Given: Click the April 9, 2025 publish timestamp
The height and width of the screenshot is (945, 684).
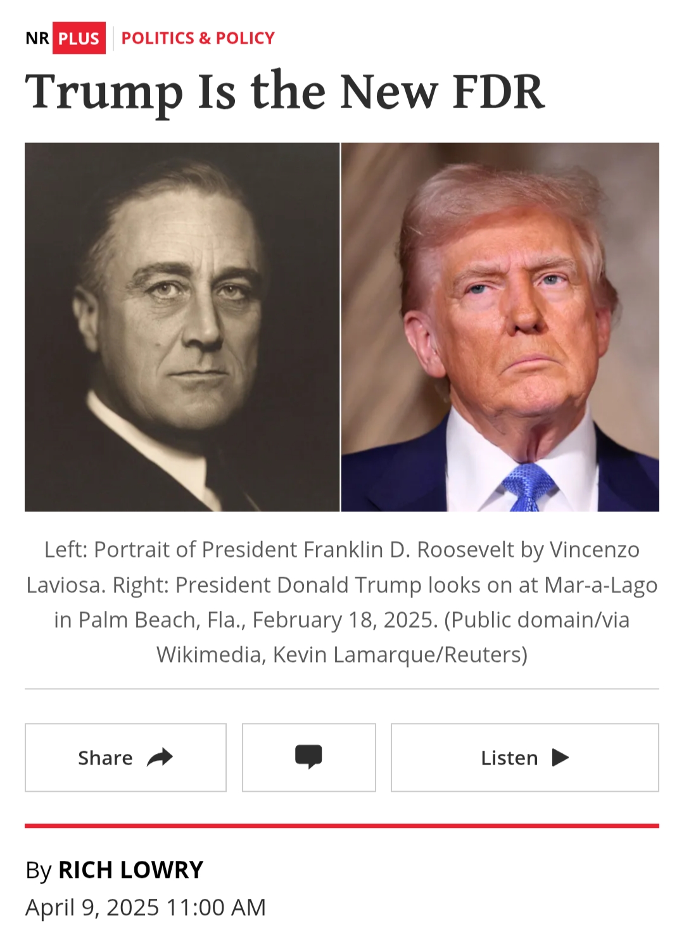Looking at the screenshot, I should pyautogui.click(x=146, y=907).
